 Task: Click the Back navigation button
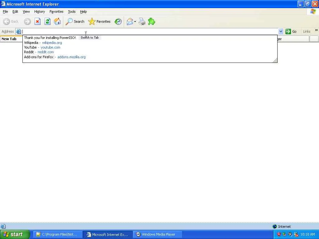[x=11, y=21]
